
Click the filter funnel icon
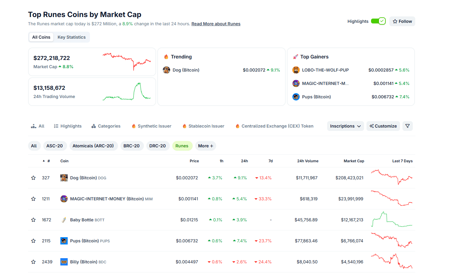(x=408, y=126)
